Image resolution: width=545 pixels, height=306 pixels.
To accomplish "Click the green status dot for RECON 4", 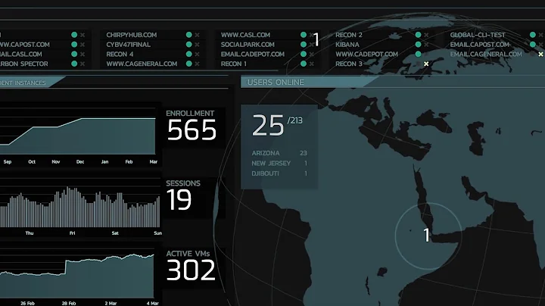I will point(188,55).
